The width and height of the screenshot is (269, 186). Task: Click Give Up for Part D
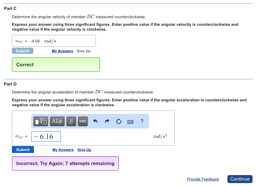click(x=84, y=150)
